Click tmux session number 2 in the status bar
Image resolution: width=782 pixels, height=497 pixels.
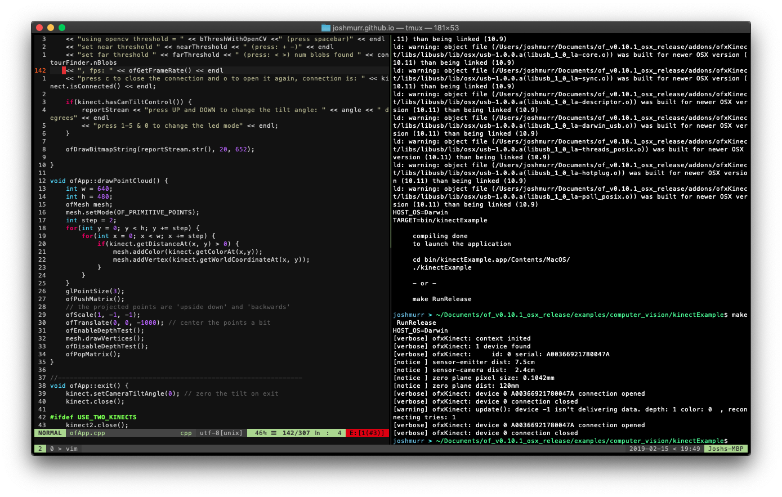(40, 449)
